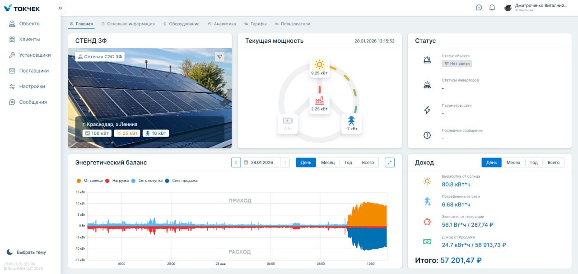Expand the energy balance chart fullscreen
The width and height of the screenshot is (578, 274).
pyautogui.click(x=390, y=162)
